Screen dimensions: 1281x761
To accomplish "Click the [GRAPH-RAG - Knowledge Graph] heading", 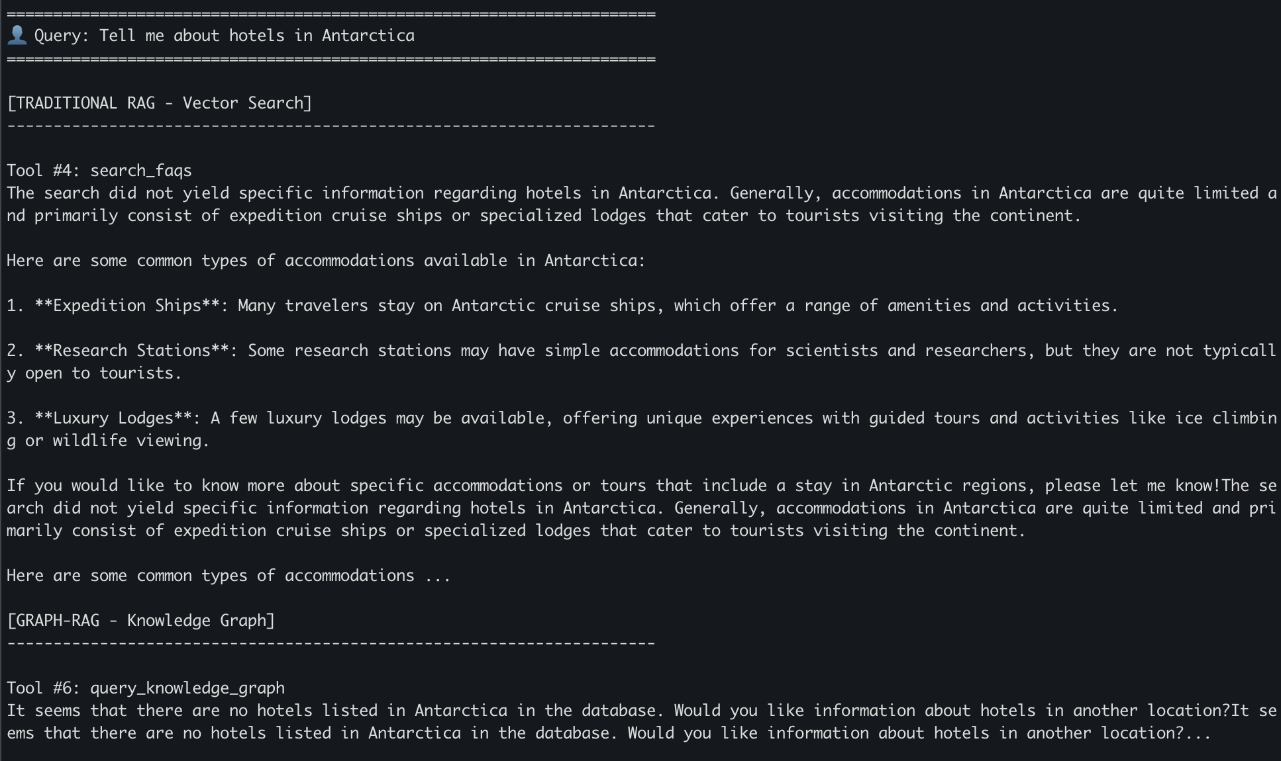I will pyautogui.click(x=140, y=621).
